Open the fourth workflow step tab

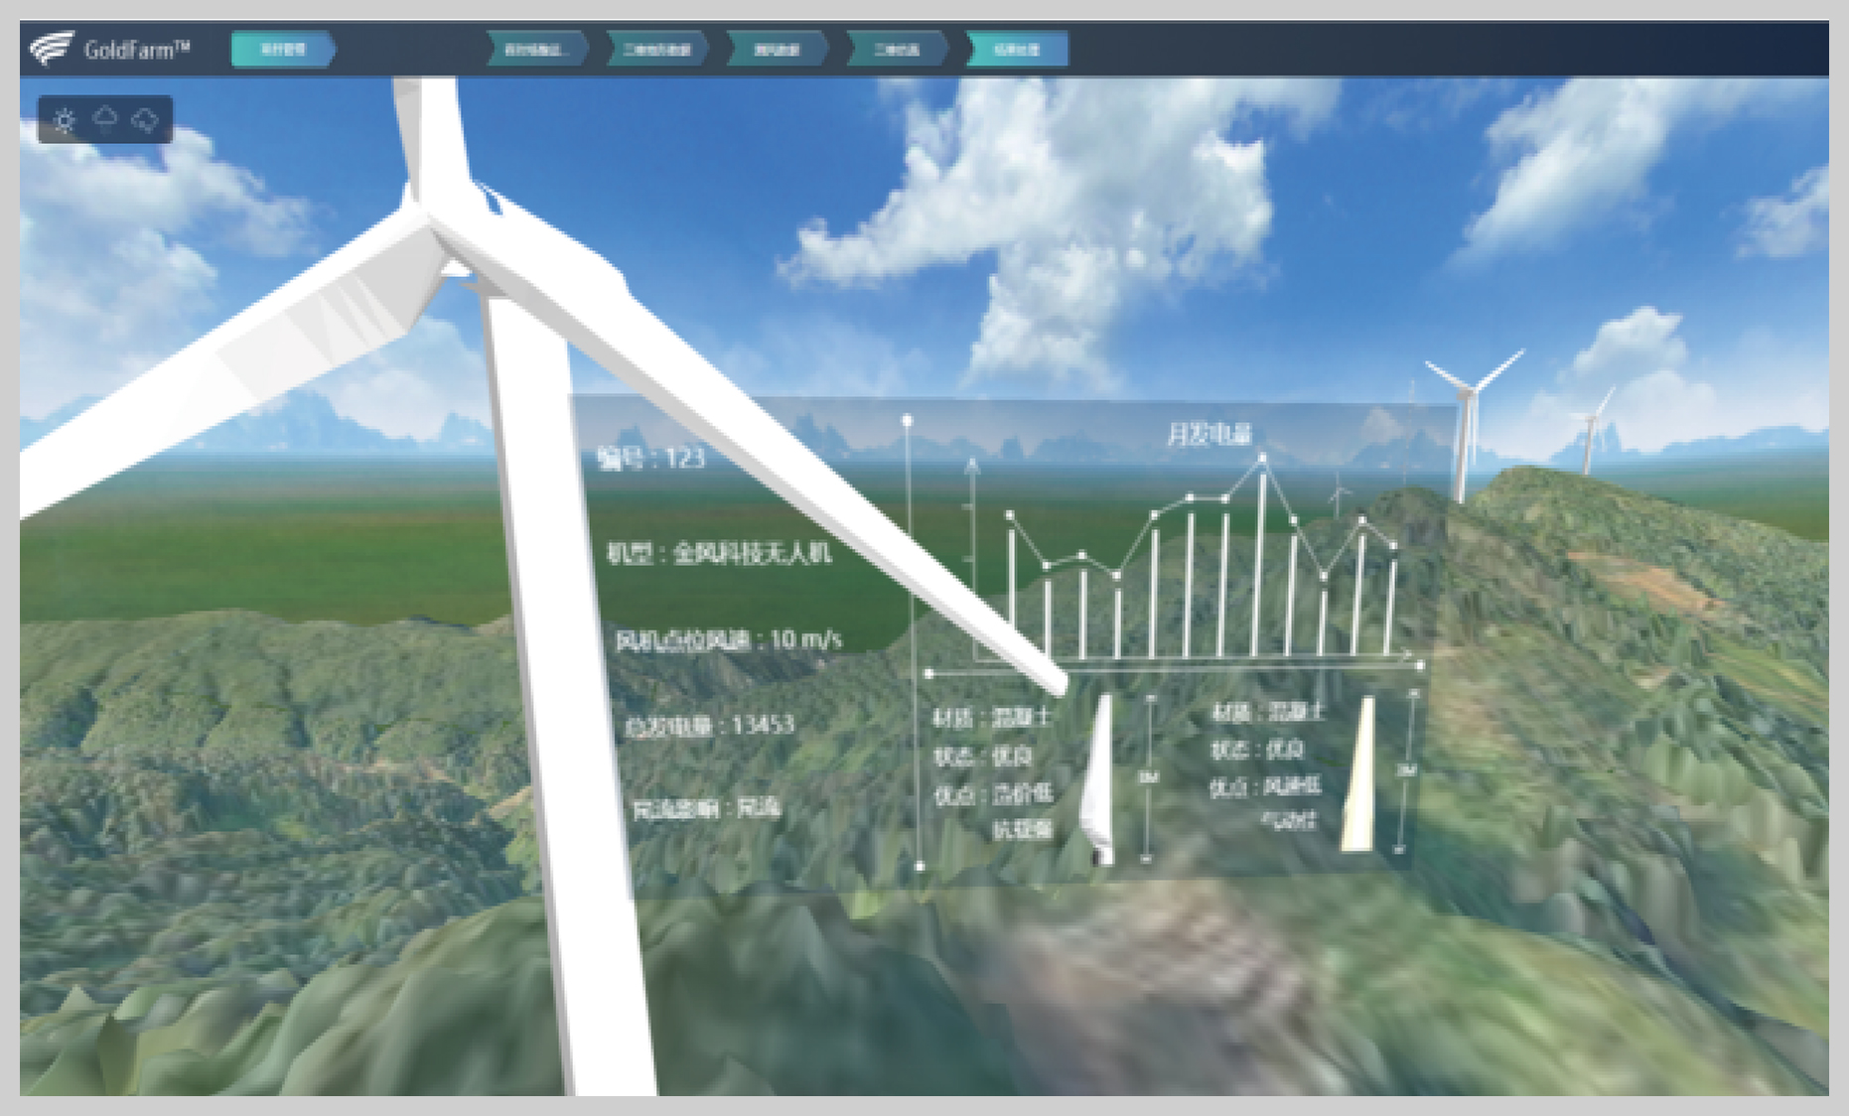tap(896, 50)
